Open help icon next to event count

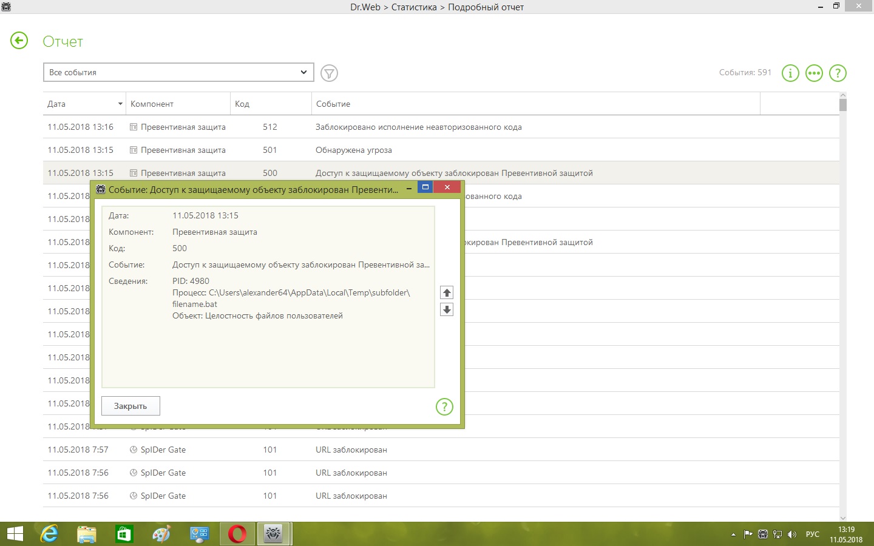(x=838, y=73)
